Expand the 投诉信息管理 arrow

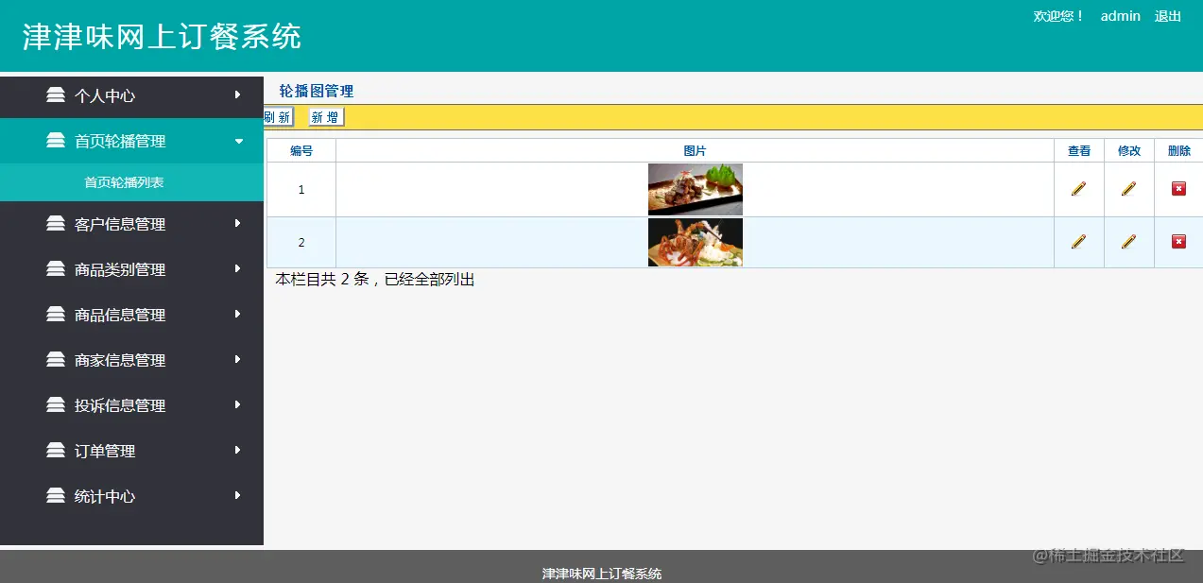click(238, 404)
